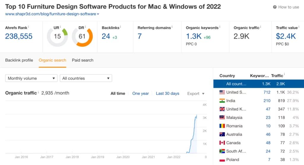This screenshot has width=304, height=165.
Task: Open the All countries dropdown
Action: click(86, 78)
